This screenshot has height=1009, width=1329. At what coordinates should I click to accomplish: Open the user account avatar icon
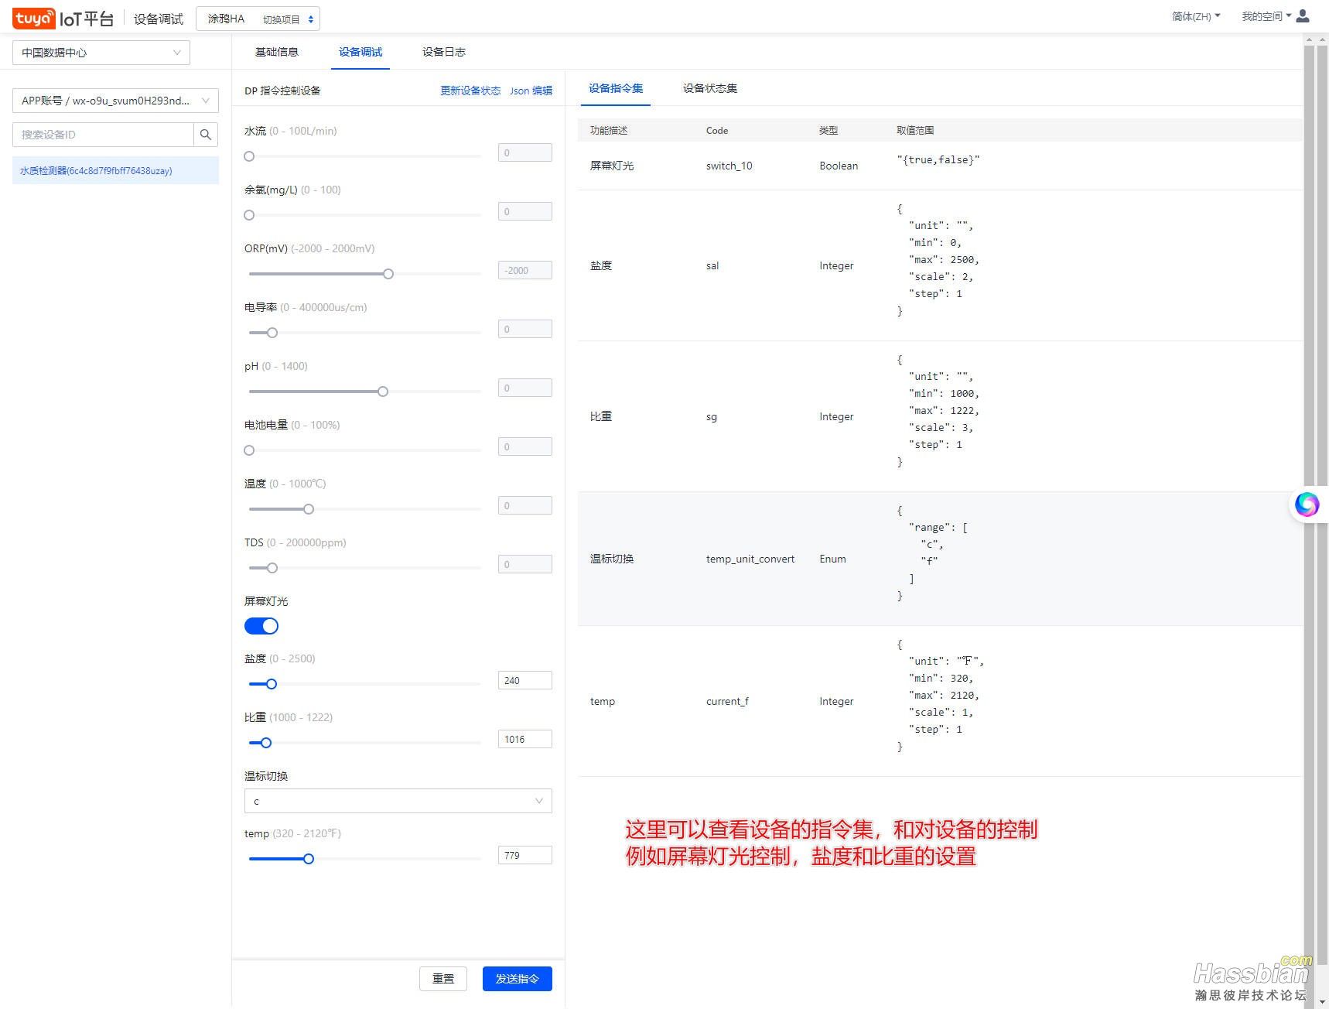tap(1303, 16)
